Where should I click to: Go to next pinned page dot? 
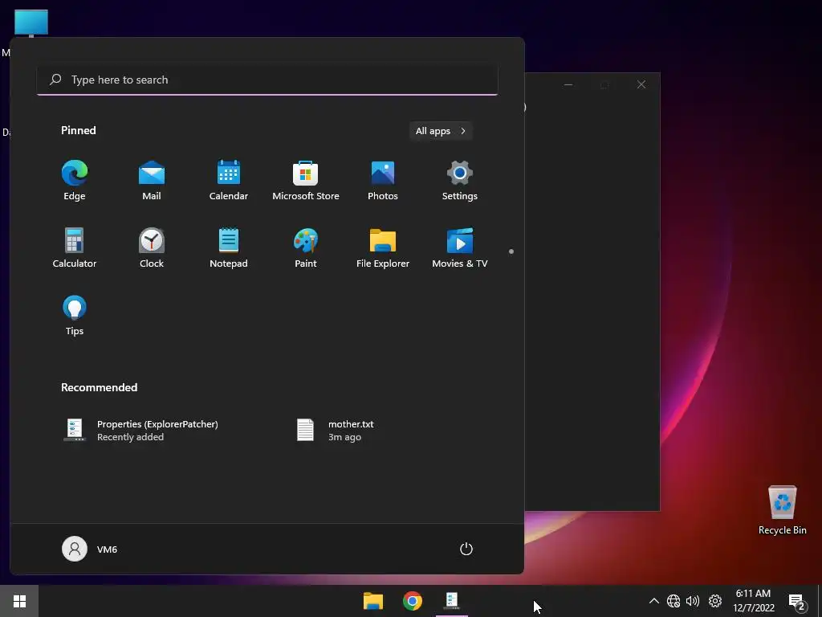511,251
